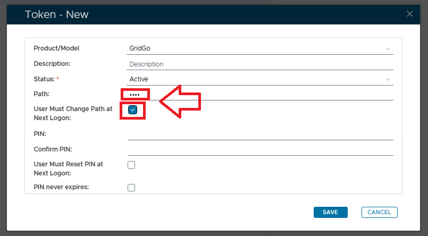Click the Status field label
This screenshot has width=428, height=236.
coord(45,79)
